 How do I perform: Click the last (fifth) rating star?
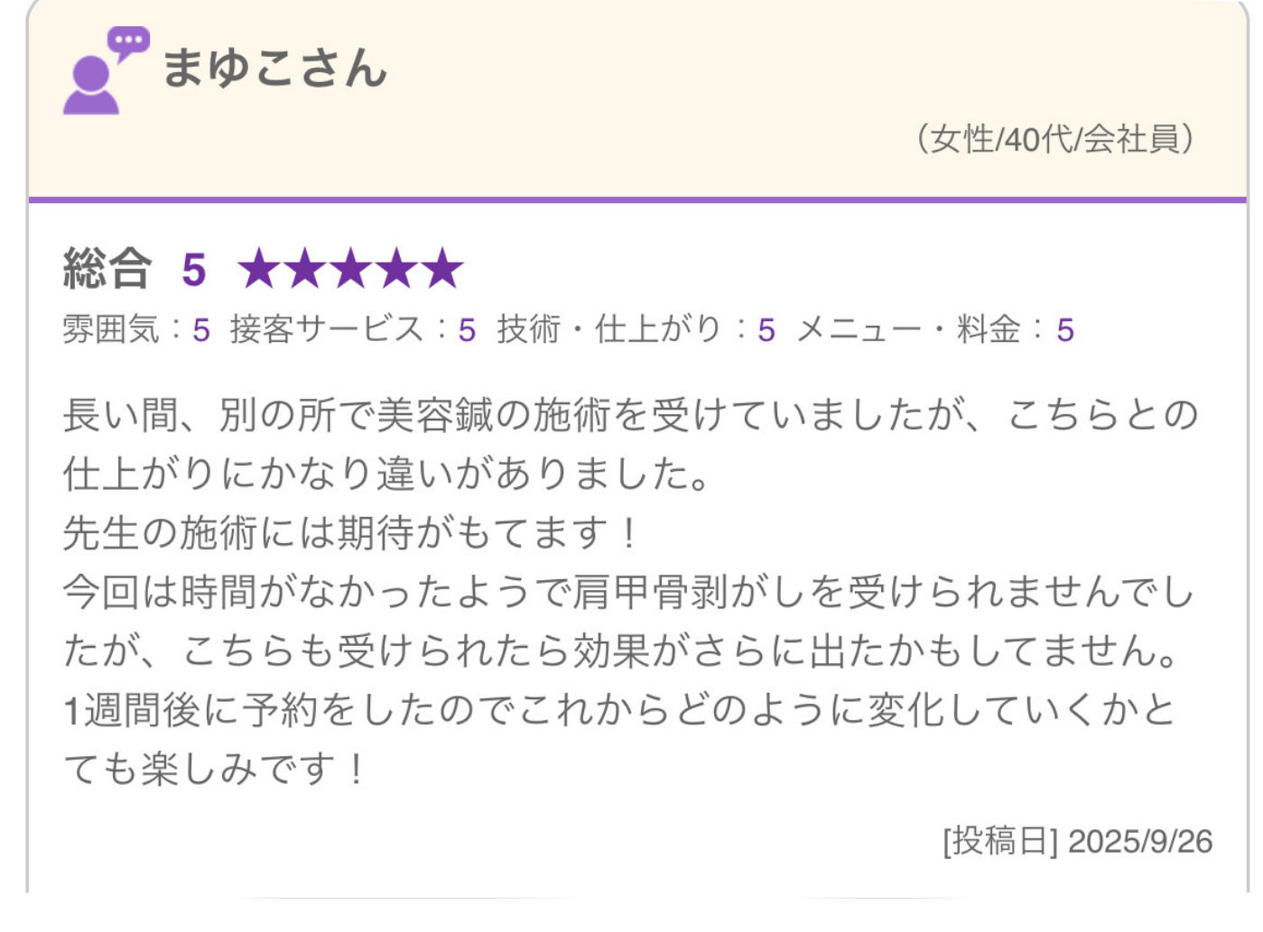pos(443,269)
